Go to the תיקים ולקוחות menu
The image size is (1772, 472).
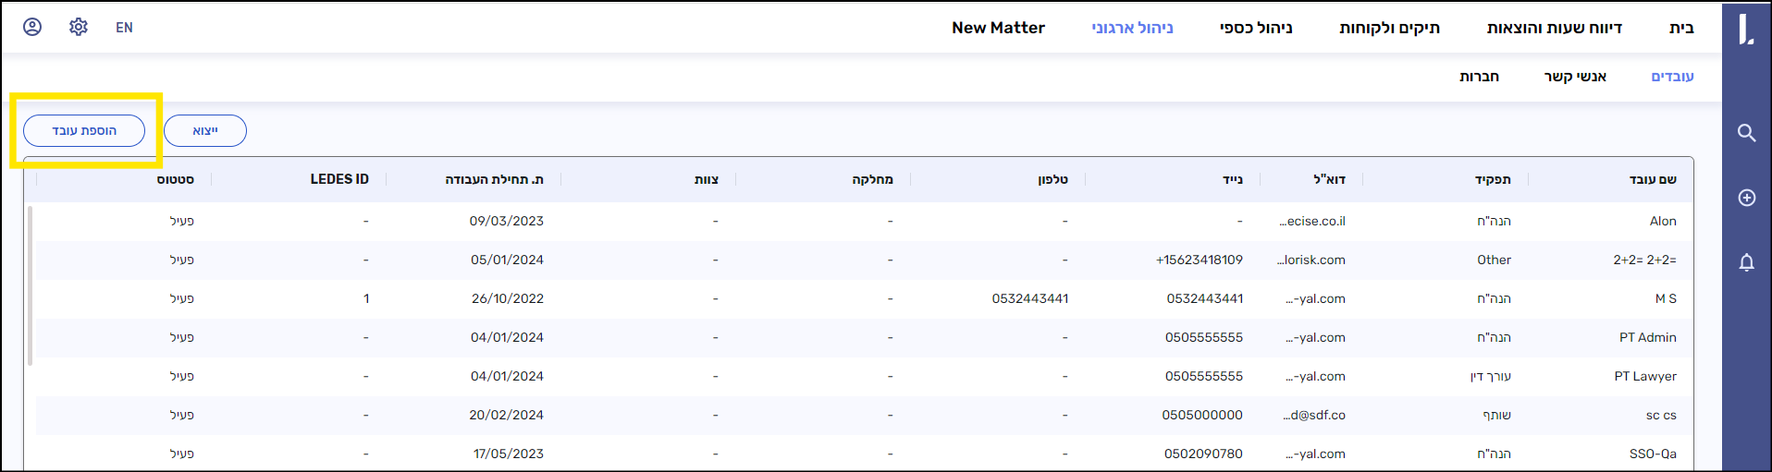click(1389, 28)
